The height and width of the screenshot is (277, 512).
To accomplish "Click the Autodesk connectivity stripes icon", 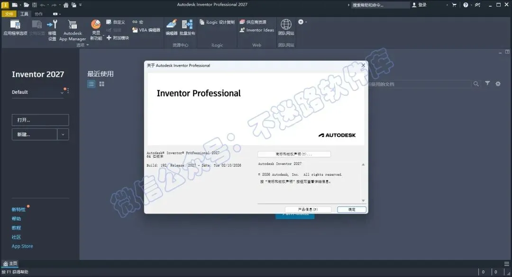I will click(477, 5).
